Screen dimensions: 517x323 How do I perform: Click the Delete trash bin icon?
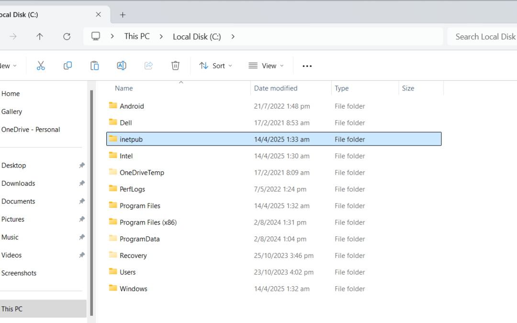pos(175,66)
